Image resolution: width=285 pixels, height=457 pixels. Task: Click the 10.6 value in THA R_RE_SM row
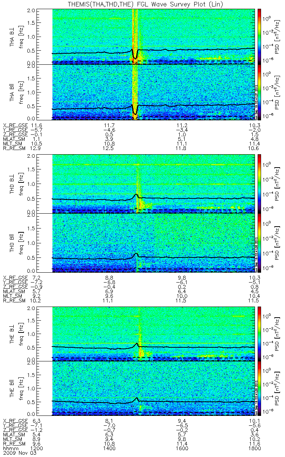[255, 148]
